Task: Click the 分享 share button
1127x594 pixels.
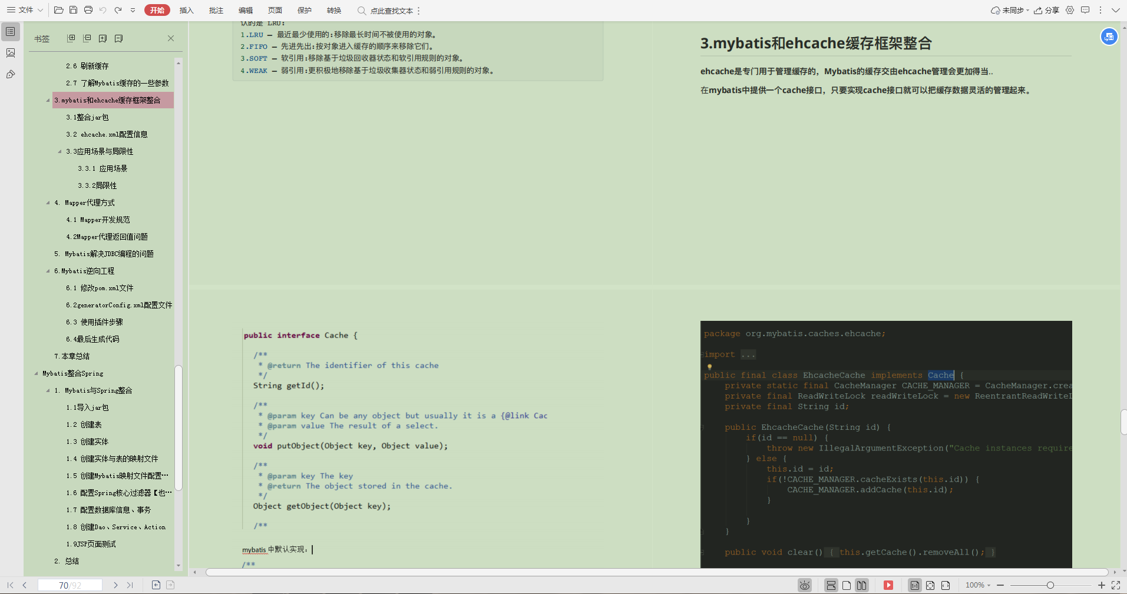Action: pyautogui.click(x=1046, y=10)
